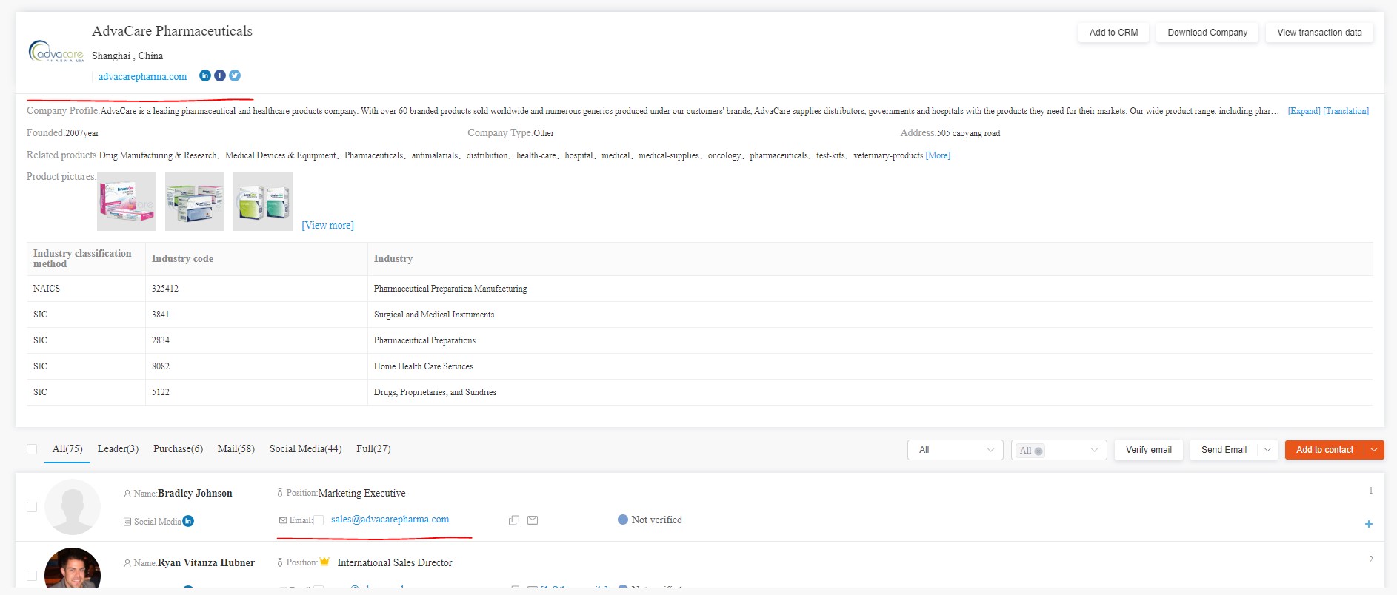Screen dimensions: 1397x595
Task: Click the Add to CRM button
Action: tap(1113, 33)
